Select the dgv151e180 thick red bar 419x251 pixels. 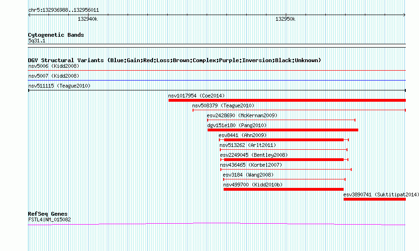tap(283, 130)
